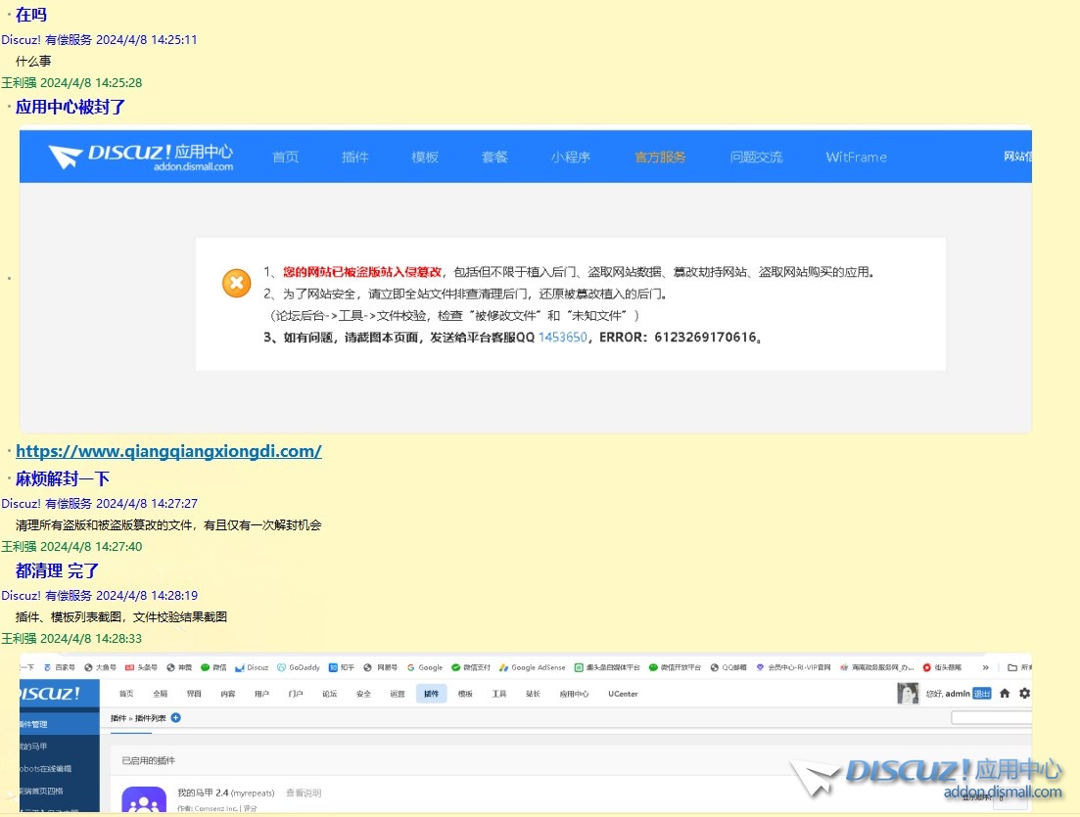The width and height of the screenshot is (1080, 817).
Task: Click the Discuz! 应用中心 logo in blue header
Action: pos(141,157)
